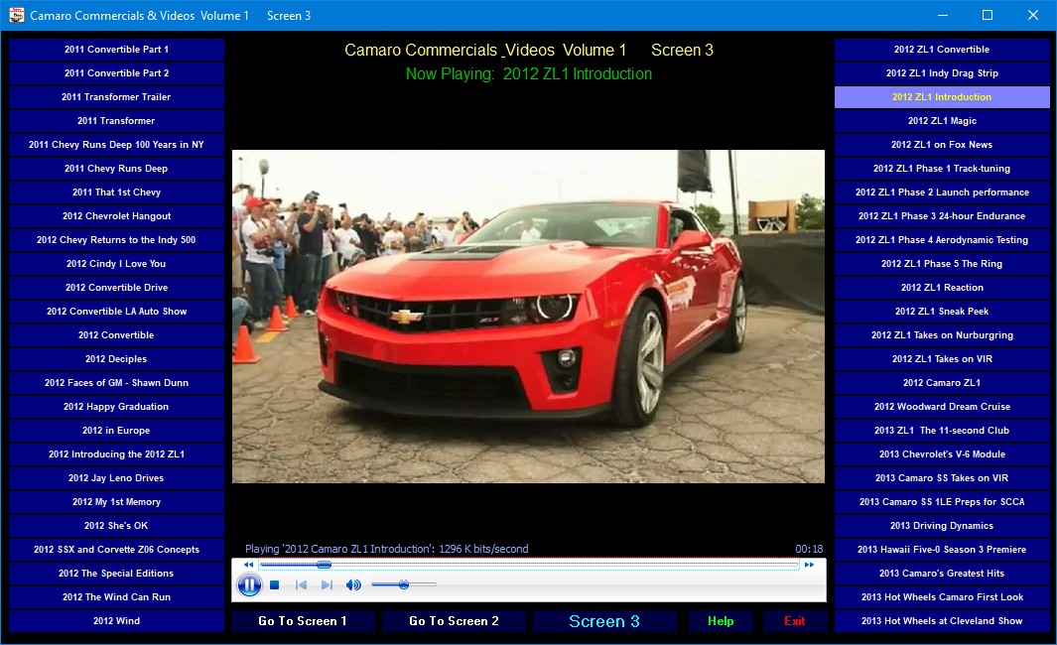Play 2012 SSX and Corvette Z06 Concepts
Screen dimensions: 1057x645
117,550
